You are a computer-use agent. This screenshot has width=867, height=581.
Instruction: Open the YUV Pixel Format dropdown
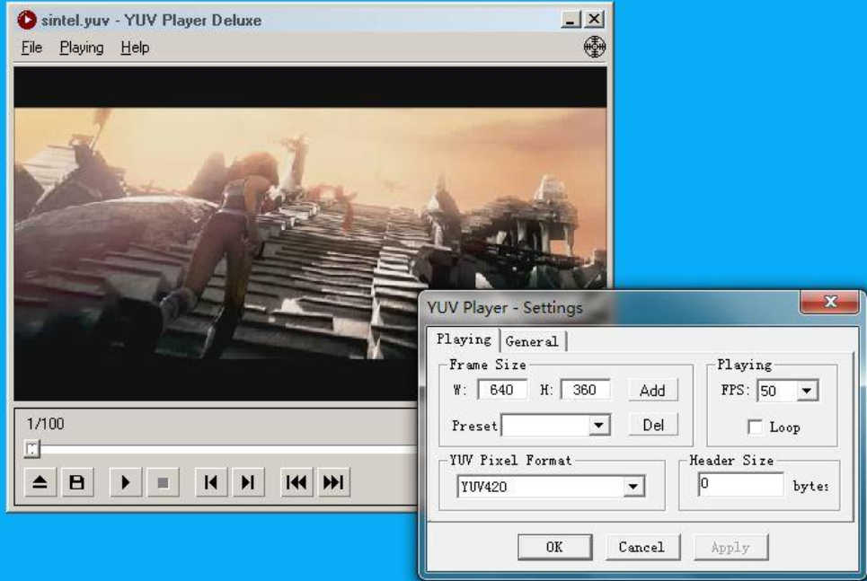pos(633,487)
